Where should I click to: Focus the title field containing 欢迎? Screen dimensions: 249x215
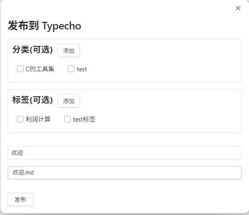click(125, 153)
